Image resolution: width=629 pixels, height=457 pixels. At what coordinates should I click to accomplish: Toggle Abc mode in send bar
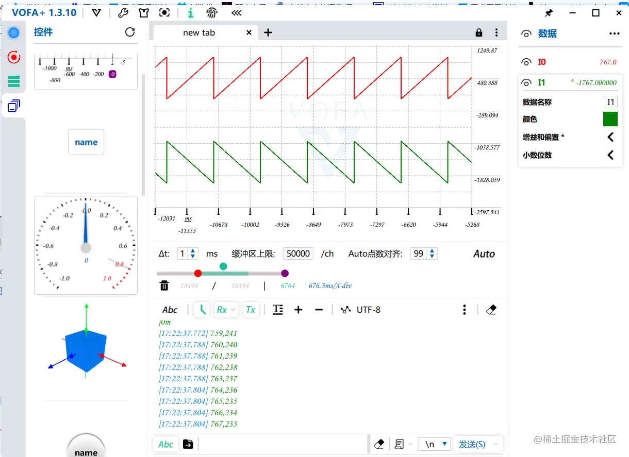[x=166, y=444]
